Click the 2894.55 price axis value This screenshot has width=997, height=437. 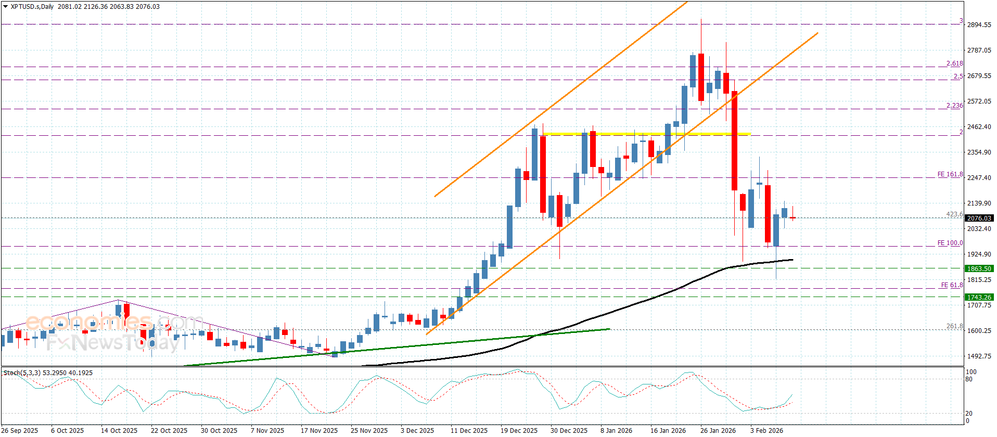click(x=979, y=25)
